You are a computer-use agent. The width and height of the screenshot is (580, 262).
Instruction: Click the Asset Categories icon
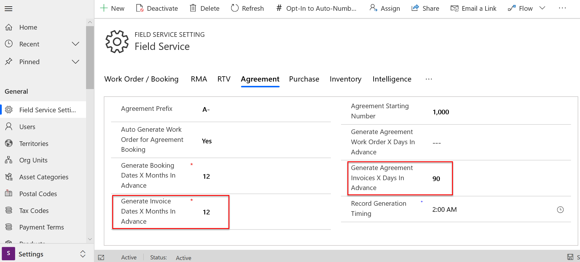tap(9, 177)
